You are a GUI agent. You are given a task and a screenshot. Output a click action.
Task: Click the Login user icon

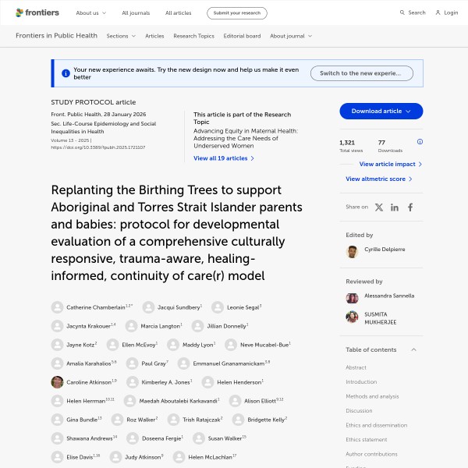[438, 12]
